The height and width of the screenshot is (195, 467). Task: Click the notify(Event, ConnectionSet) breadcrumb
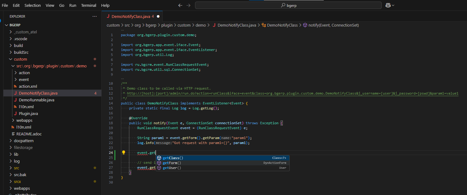(333, 25)
